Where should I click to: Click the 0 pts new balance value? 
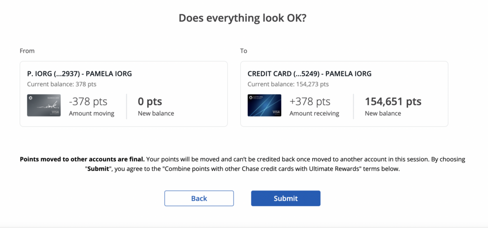[150, 101]
